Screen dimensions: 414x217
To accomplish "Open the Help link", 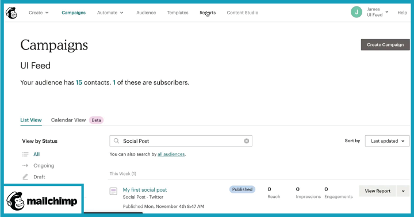I will pos(402,13).
